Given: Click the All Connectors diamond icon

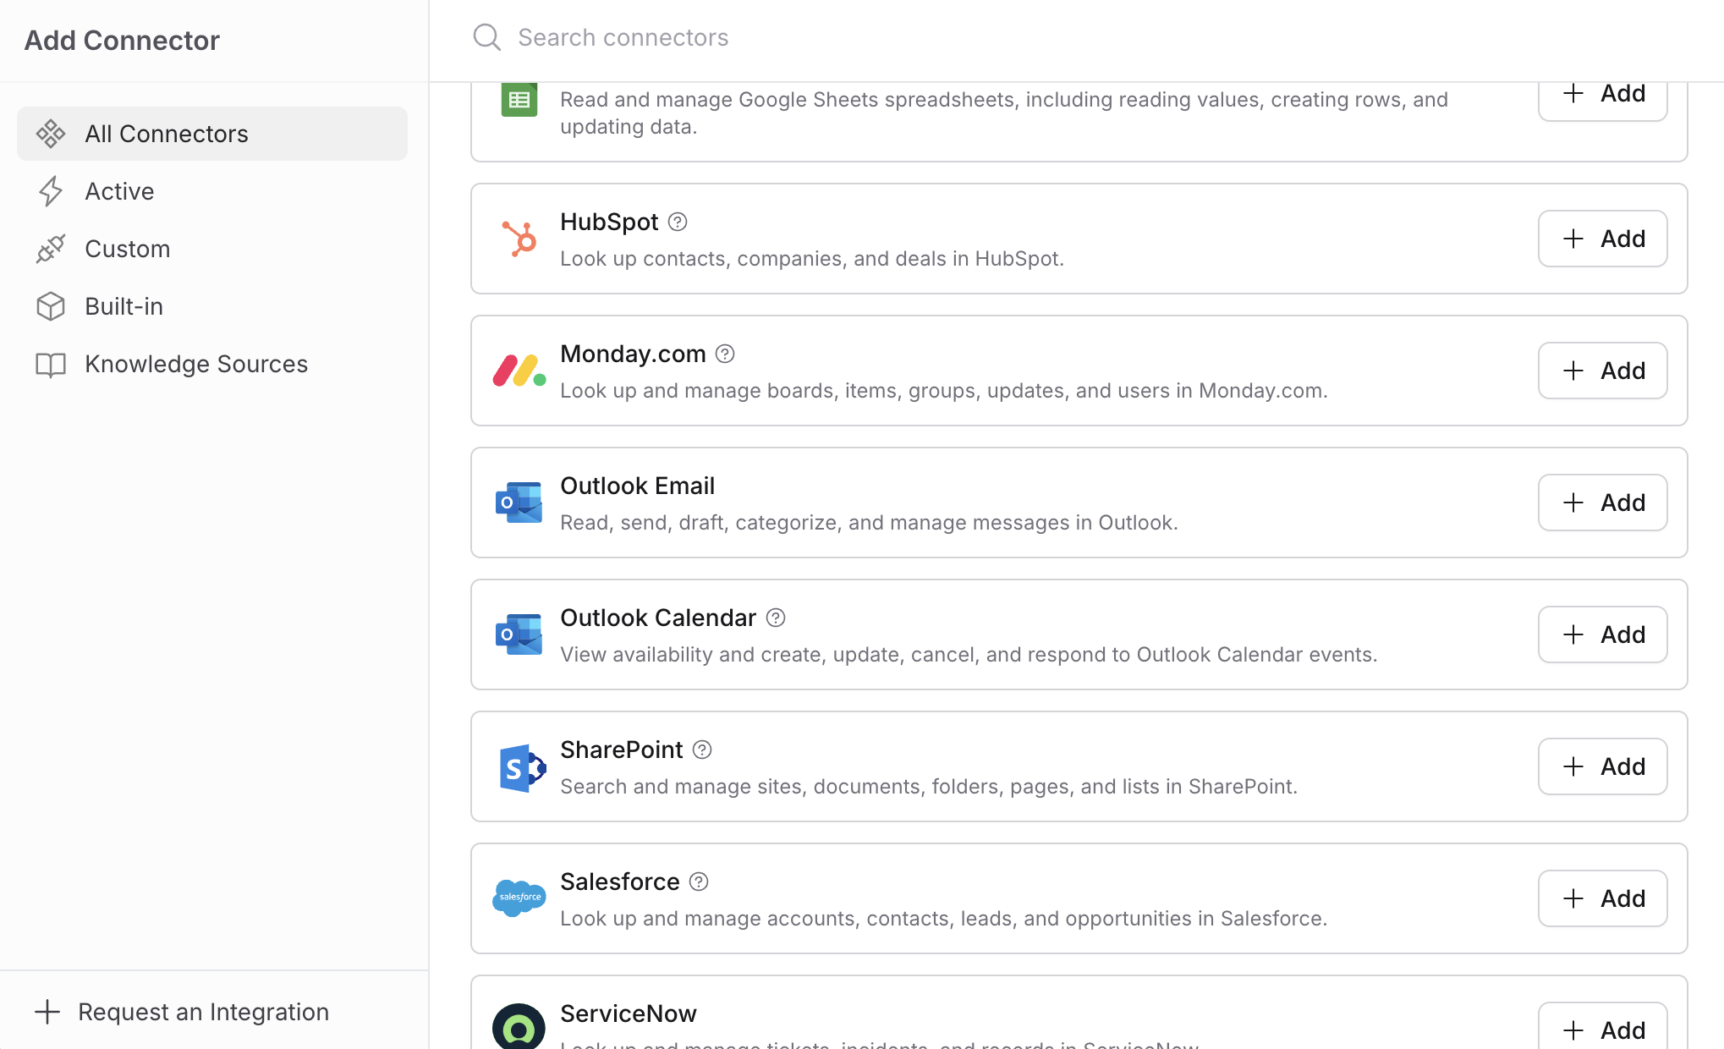Looking at the screenshot, I should (x=51, y=134).
